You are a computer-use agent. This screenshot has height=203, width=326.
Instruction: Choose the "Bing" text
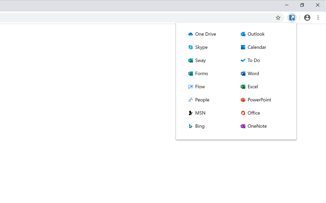(x=200, y=126)
